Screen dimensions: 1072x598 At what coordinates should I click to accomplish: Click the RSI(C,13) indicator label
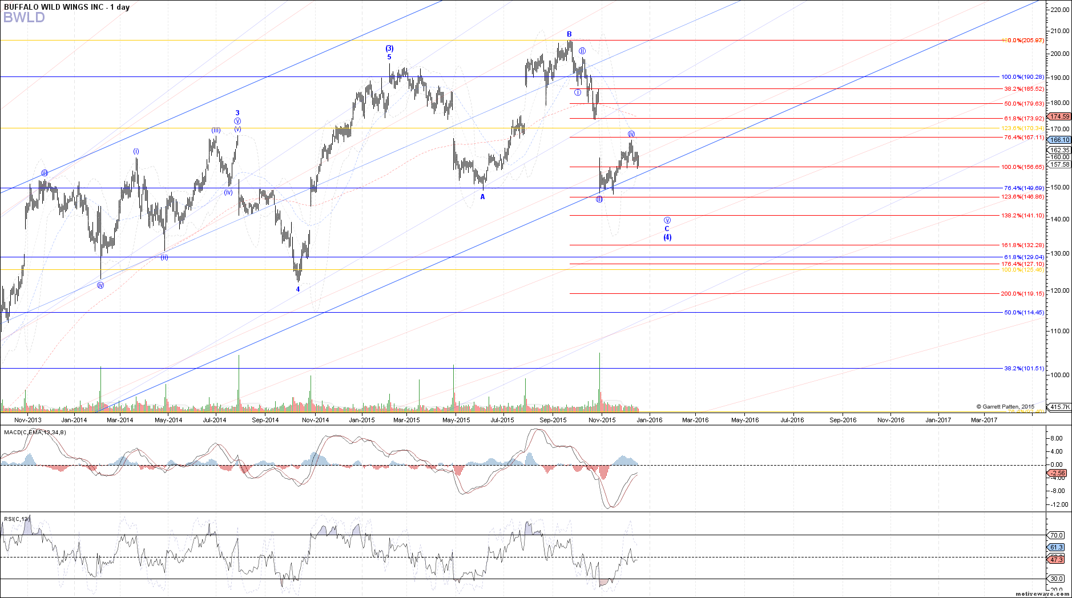17,519
